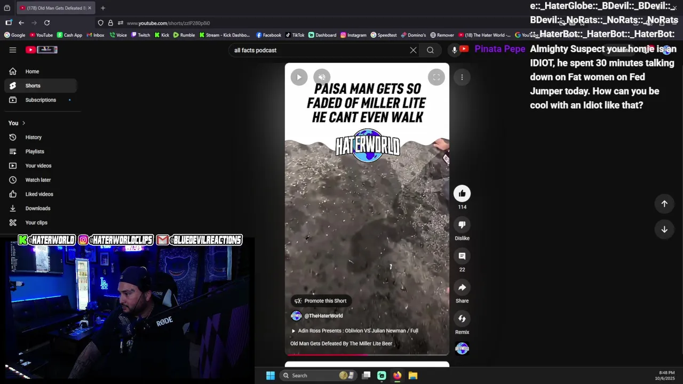This screenshot has width=683, height=384.
Task: Open the Speedtest bookmark
Action: pos(384,35)
